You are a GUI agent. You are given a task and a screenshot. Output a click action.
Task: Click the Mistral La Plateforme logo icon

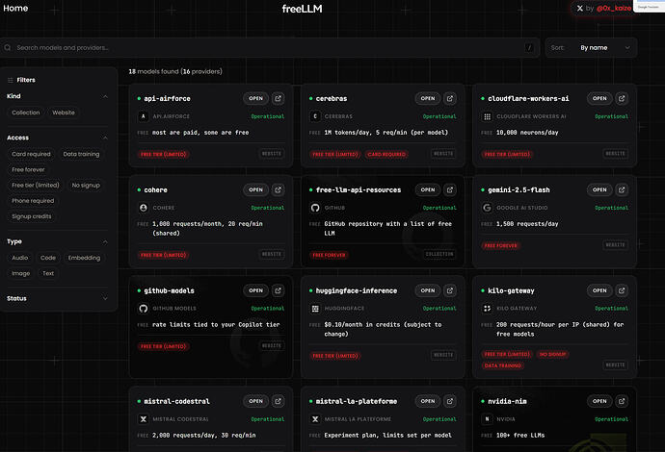point(315,418)
